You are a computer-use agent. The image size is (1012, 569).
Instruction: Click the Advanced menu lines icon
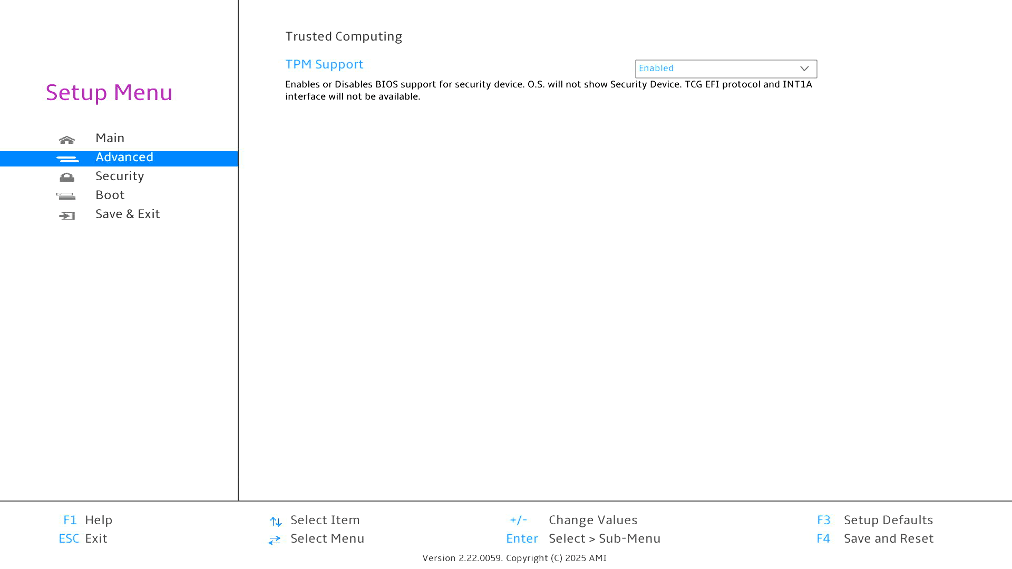point(67,159)
